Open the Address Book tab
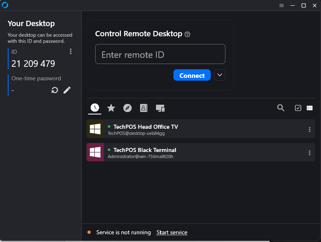Viewport: 321px width, 242px height. [144, 108]
